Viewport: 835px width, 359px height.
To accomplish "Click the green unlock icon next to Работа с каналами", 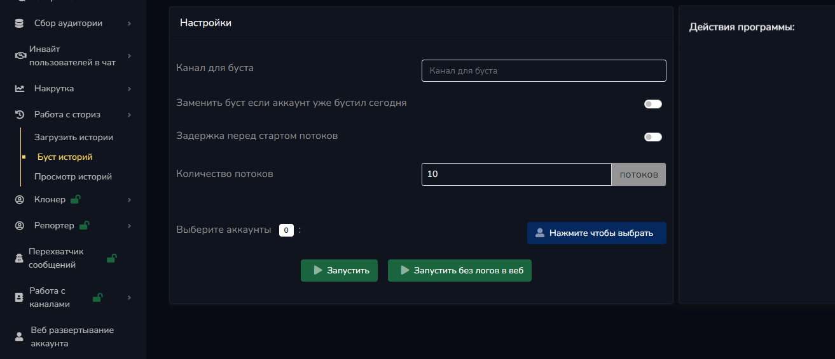I will click(x=98, y=297).
